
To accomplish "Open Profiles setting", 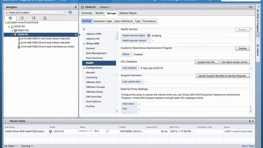I will [90, 106].
